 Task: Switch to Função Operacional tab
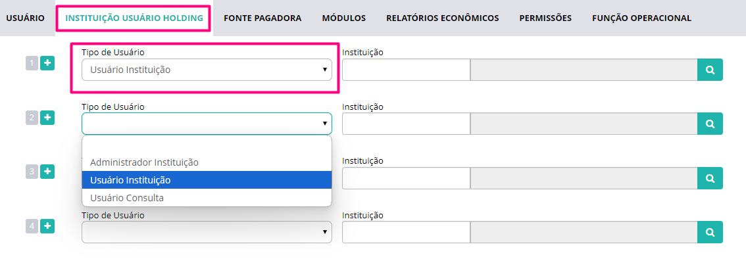tap(641, 18)
